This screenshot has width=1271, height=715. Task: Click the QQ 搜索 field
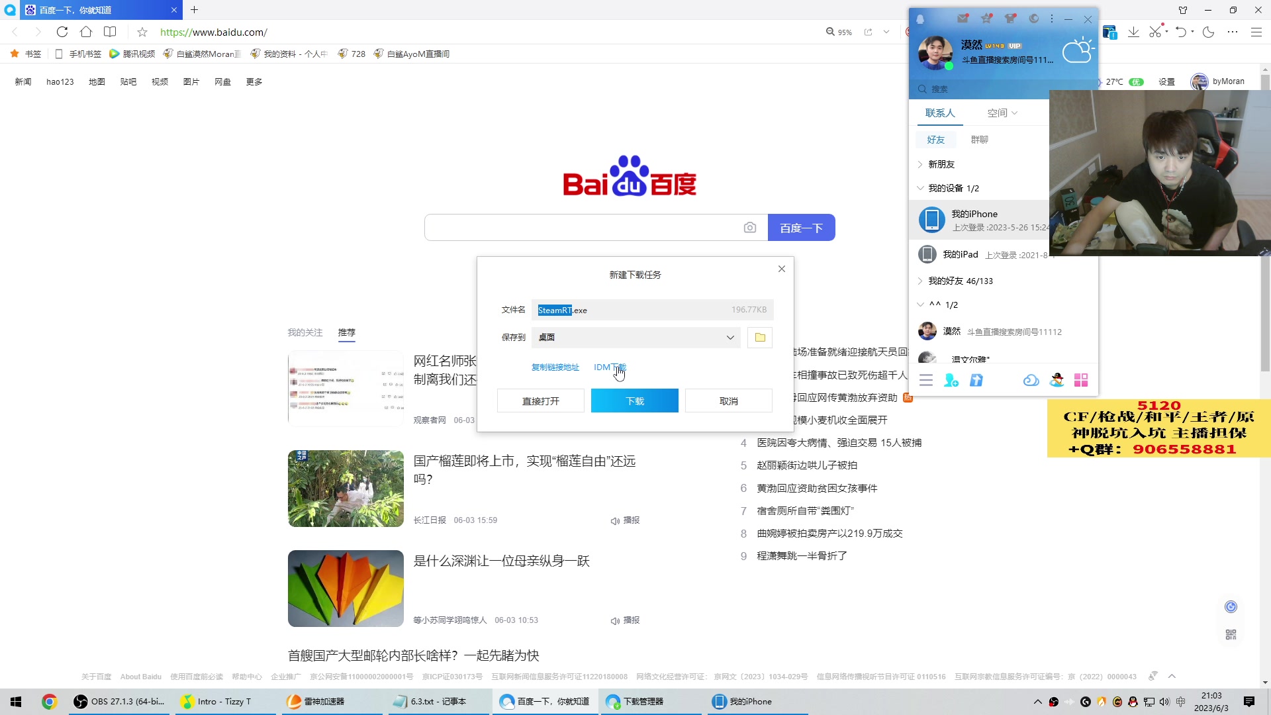[980, 89]
